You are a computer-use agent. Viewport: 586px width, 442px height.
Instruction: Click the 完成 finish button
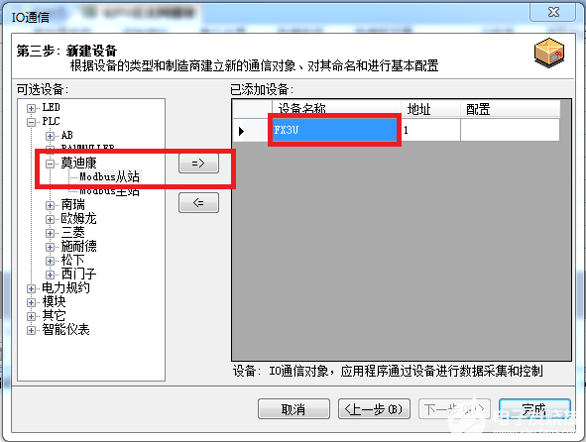click(x=534, y=409)
